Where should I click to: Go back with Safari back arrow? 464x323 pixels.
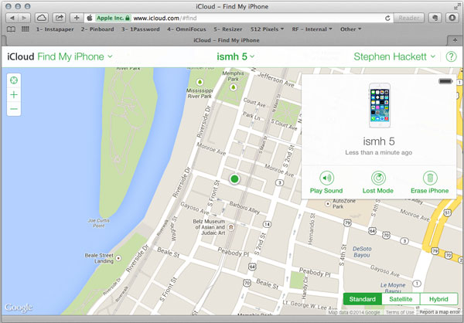12,18
